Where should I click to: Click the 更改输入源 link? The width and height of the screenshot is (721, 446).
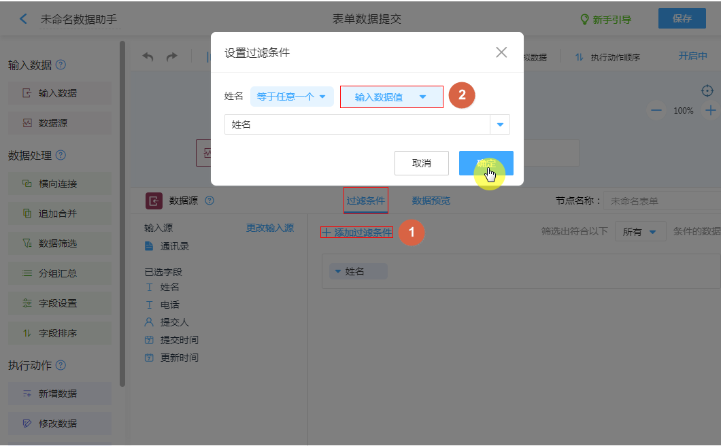coord(270,228)
